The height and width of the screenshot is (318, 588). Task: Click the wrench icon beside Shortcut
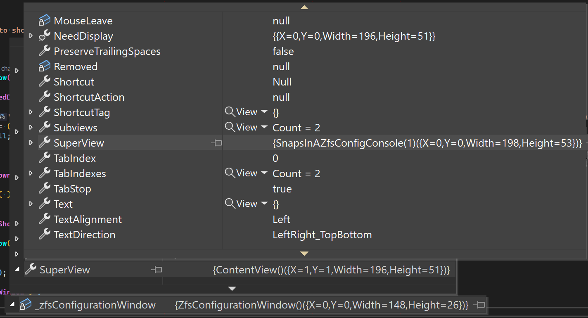[44, 81]
